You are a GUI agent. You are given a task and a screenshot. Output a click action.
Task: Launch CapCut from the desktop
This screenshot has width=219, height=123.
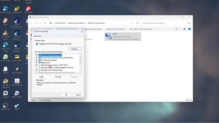click(5, 94)
